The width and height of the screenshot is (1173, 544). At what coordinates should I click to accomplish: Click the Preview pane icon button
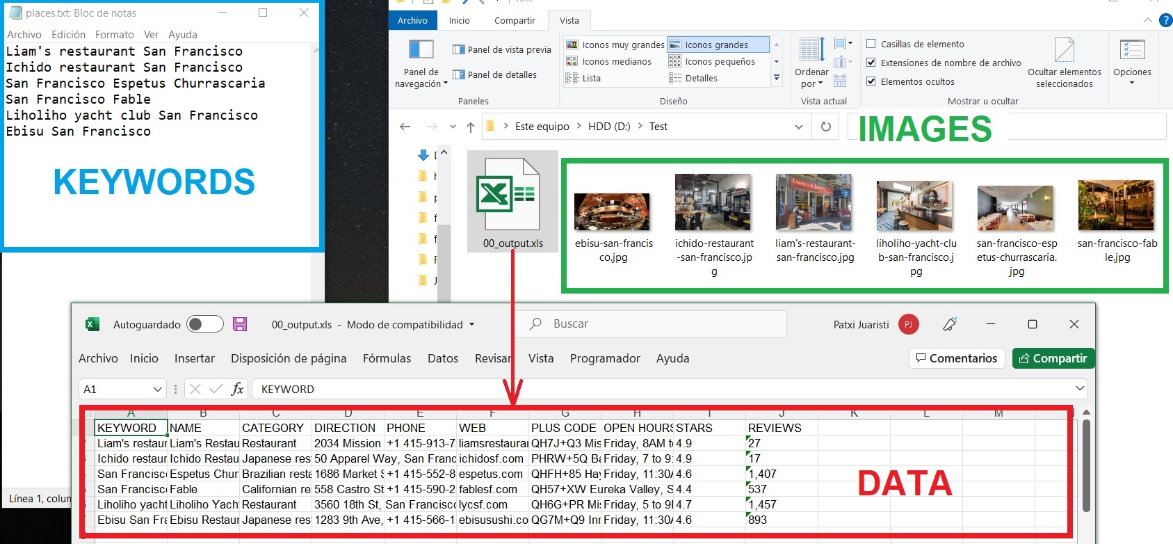click(458, 49)
